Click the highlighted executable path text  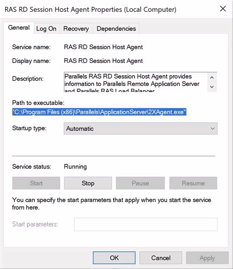(99, 112)
